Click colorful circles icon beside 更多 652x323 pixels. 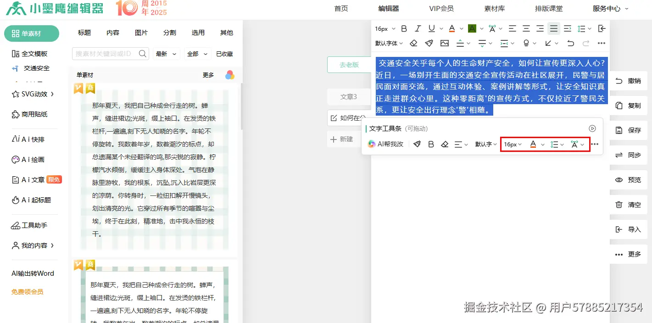click(230, 75)
